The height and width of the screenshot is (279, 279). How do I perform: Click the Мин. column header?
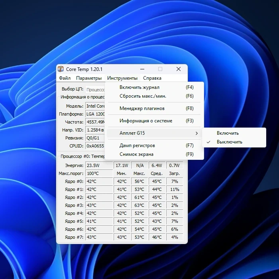coord(122,173)
